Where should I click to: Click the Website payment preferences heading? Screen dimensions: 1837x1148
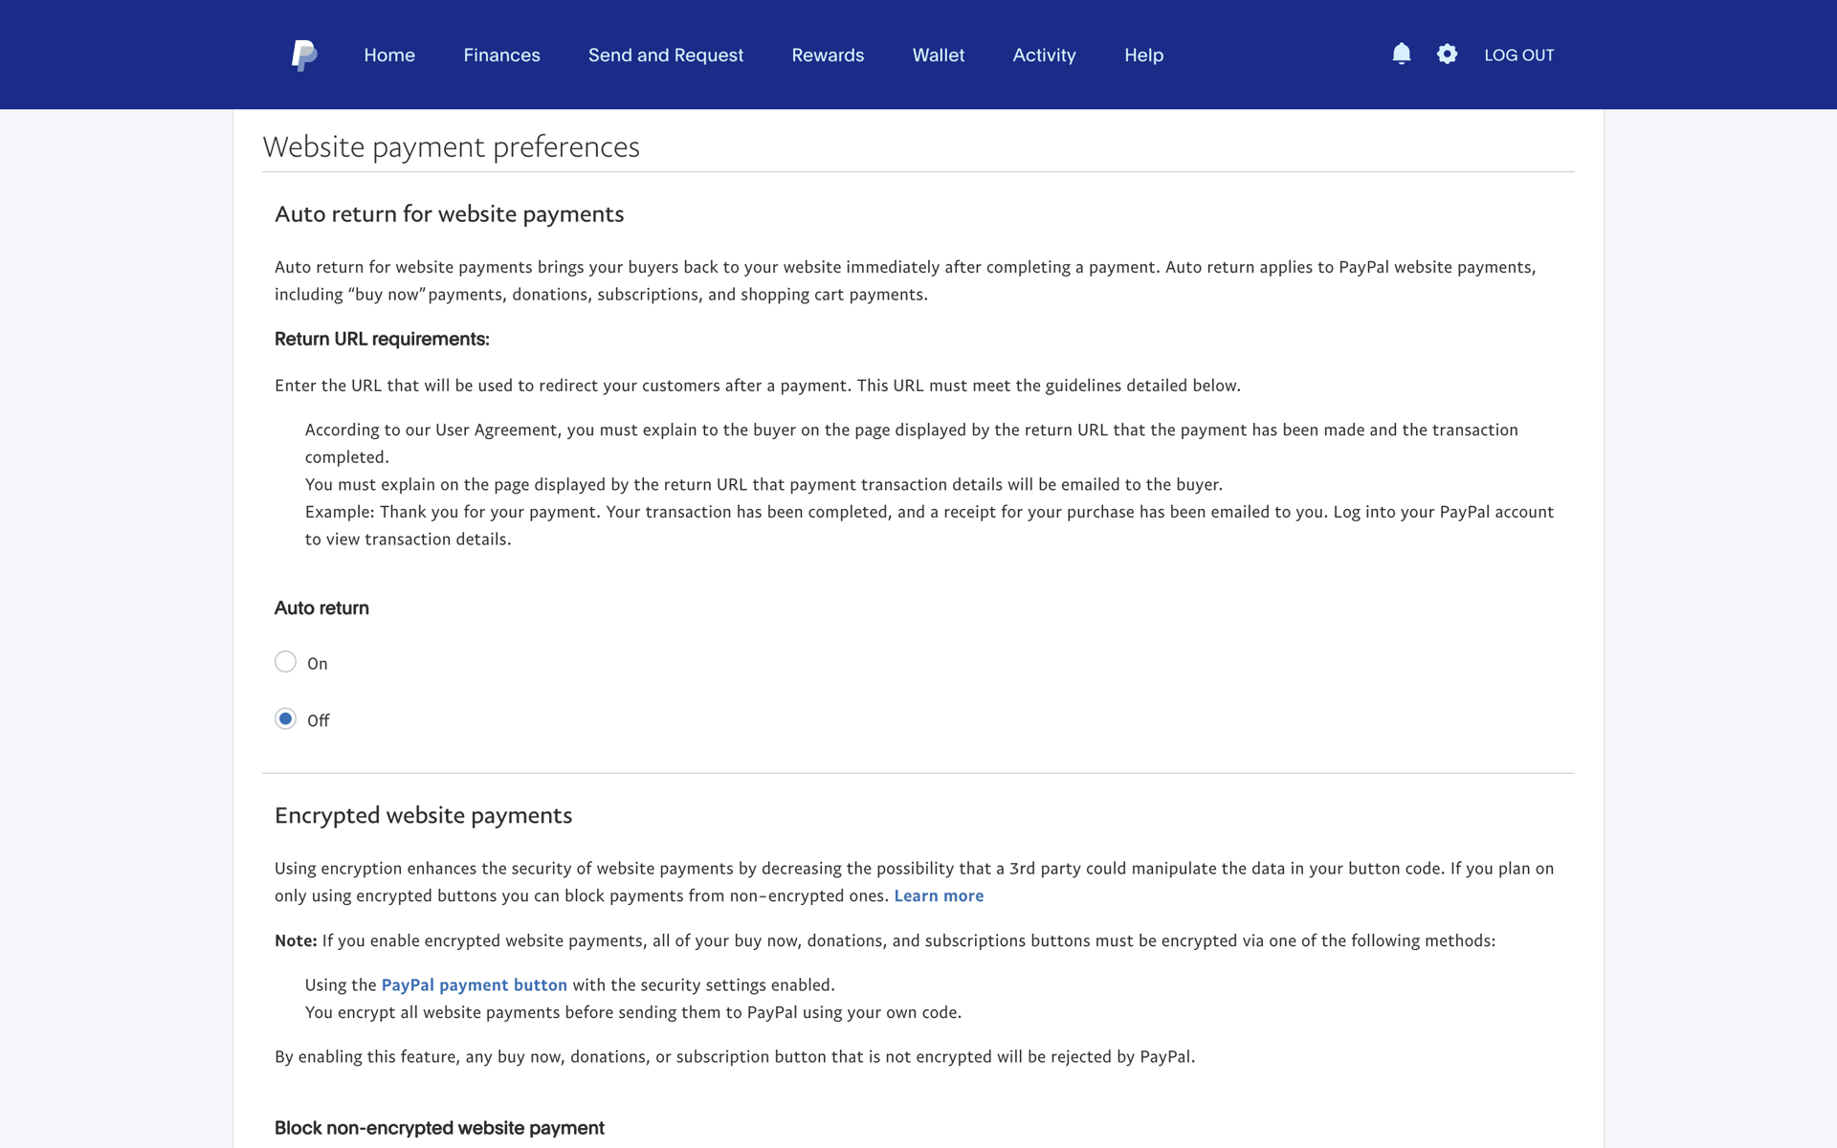452,146
